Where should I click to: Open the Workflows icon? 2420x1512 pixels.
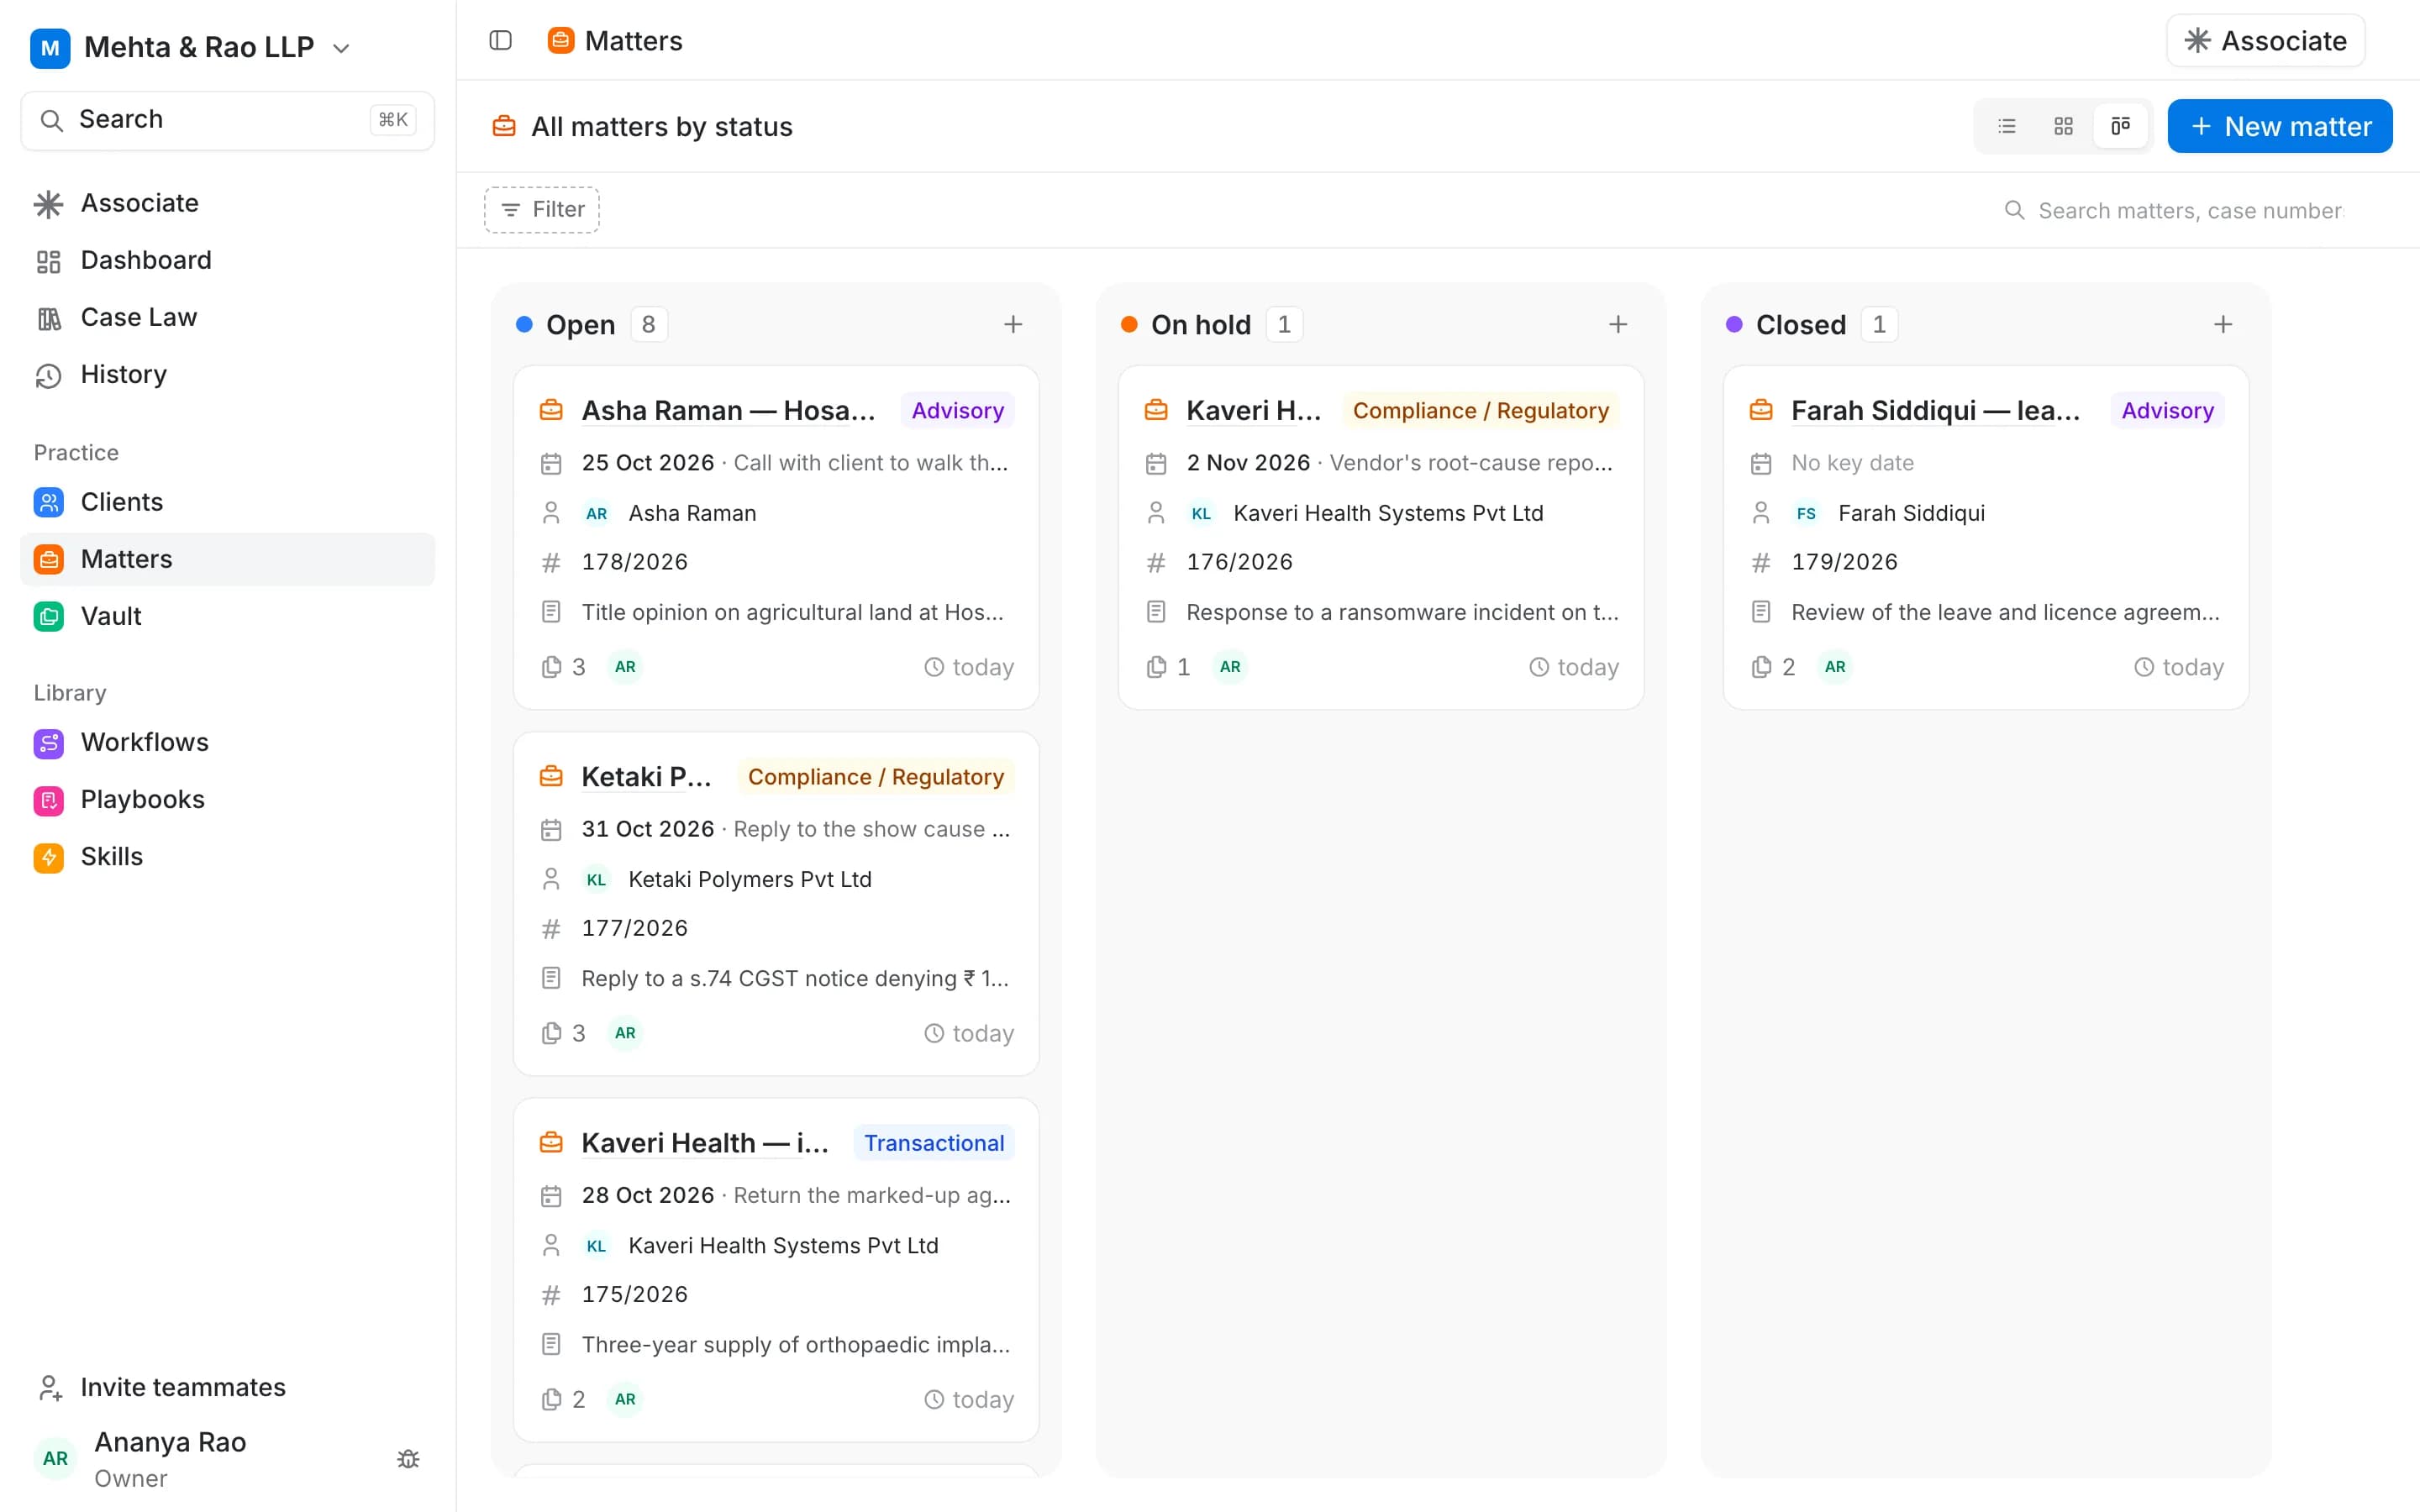[49, 743]
